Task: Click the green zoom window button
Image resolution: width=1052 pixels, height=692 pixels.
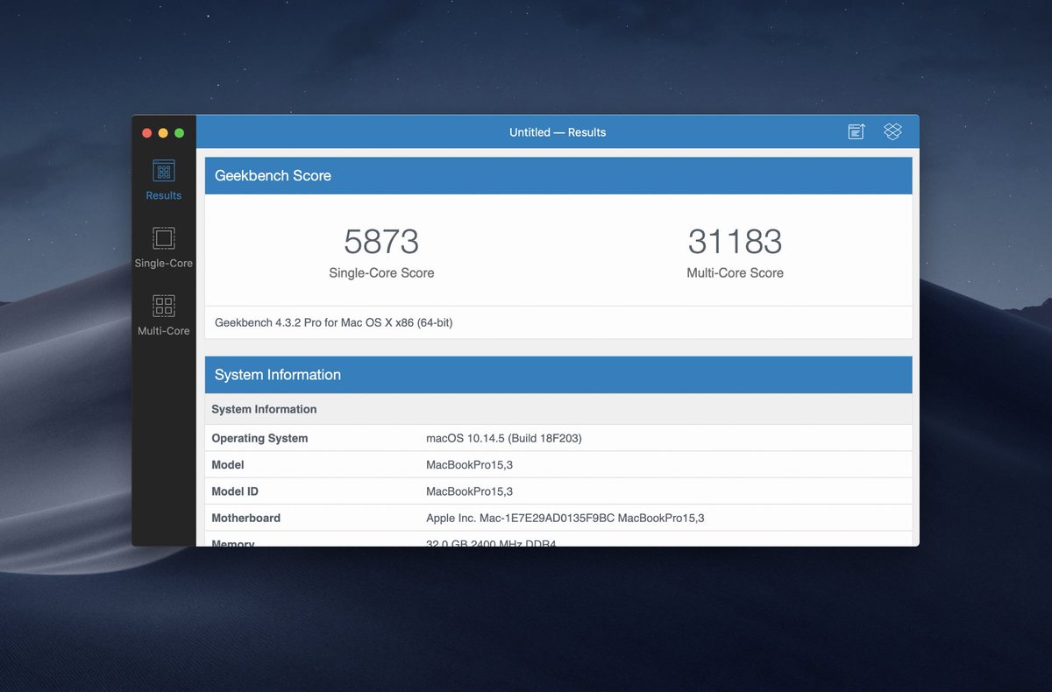Action: 179,133
